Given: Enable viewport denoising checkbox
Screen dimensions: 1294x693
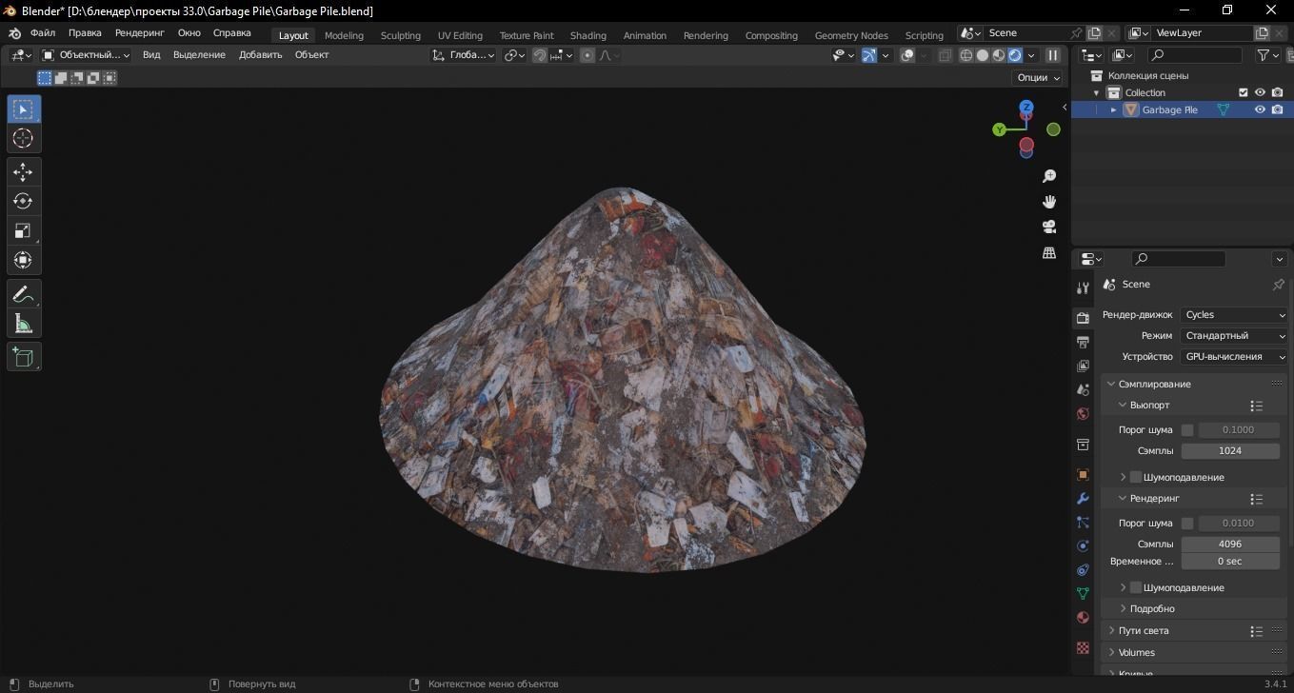Looking at the screenshot, I should [x=1136, y=477].
